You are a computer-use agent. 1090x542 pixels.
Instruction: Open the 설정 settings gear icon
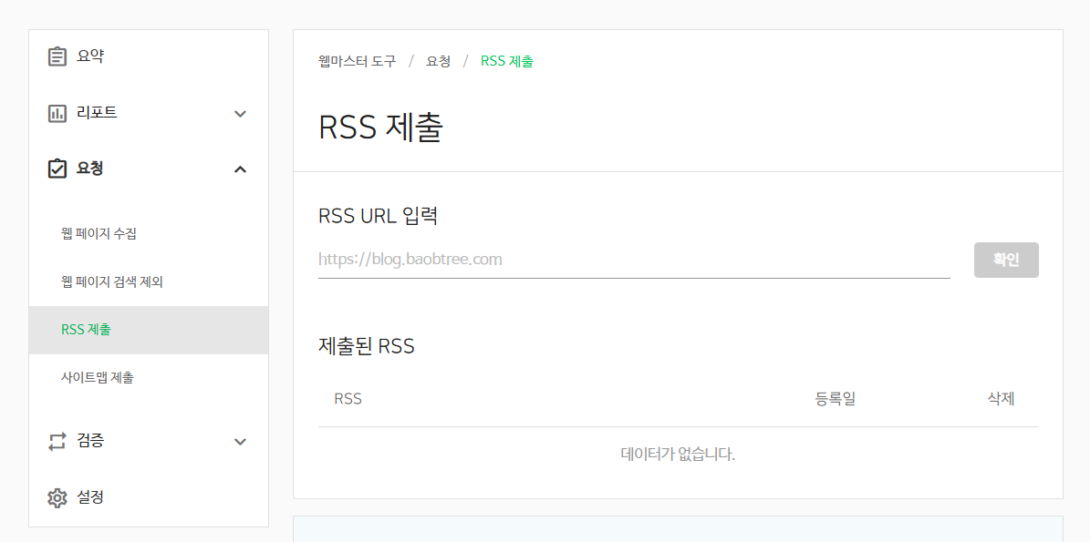pyautogui.click(x=57, y=497)
